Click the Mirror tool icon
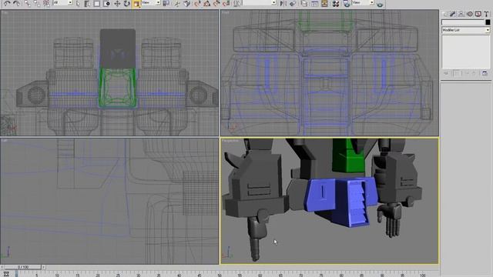 (283, 3)
